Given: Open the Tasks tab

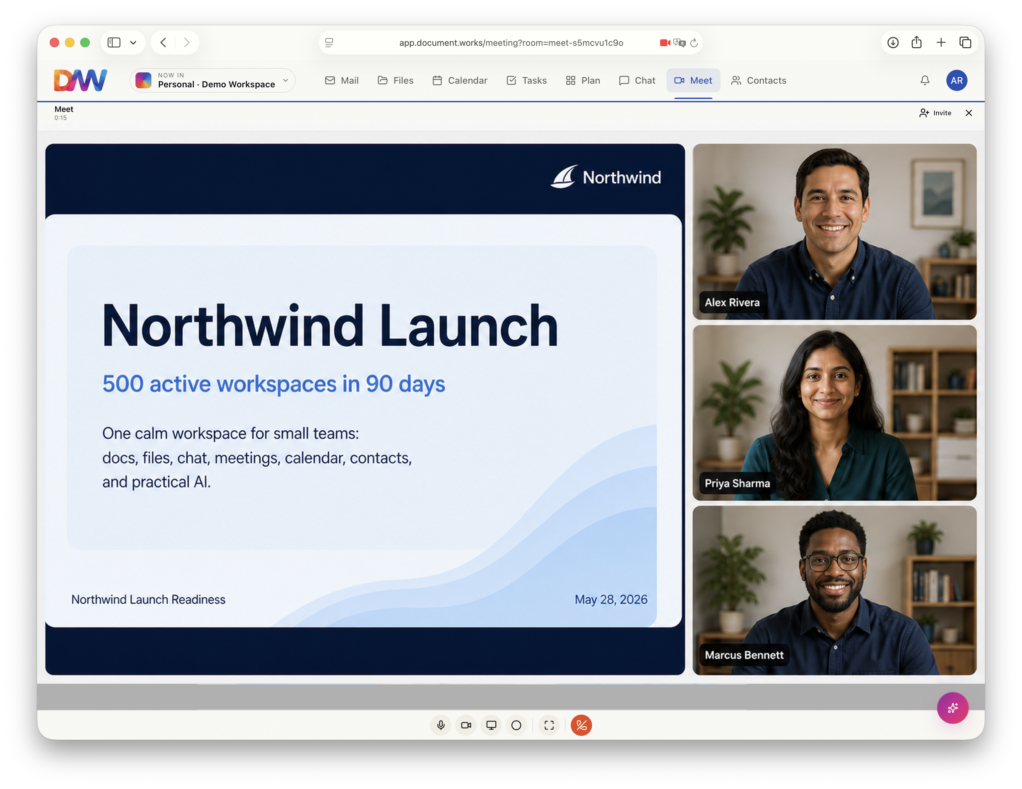Looking at the screenshot, I should click(x=527, y=80).
